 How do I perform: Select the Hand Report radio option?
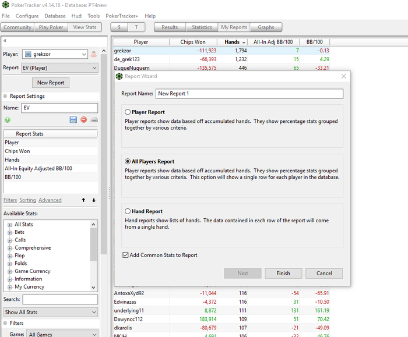[x=128, y=211]
